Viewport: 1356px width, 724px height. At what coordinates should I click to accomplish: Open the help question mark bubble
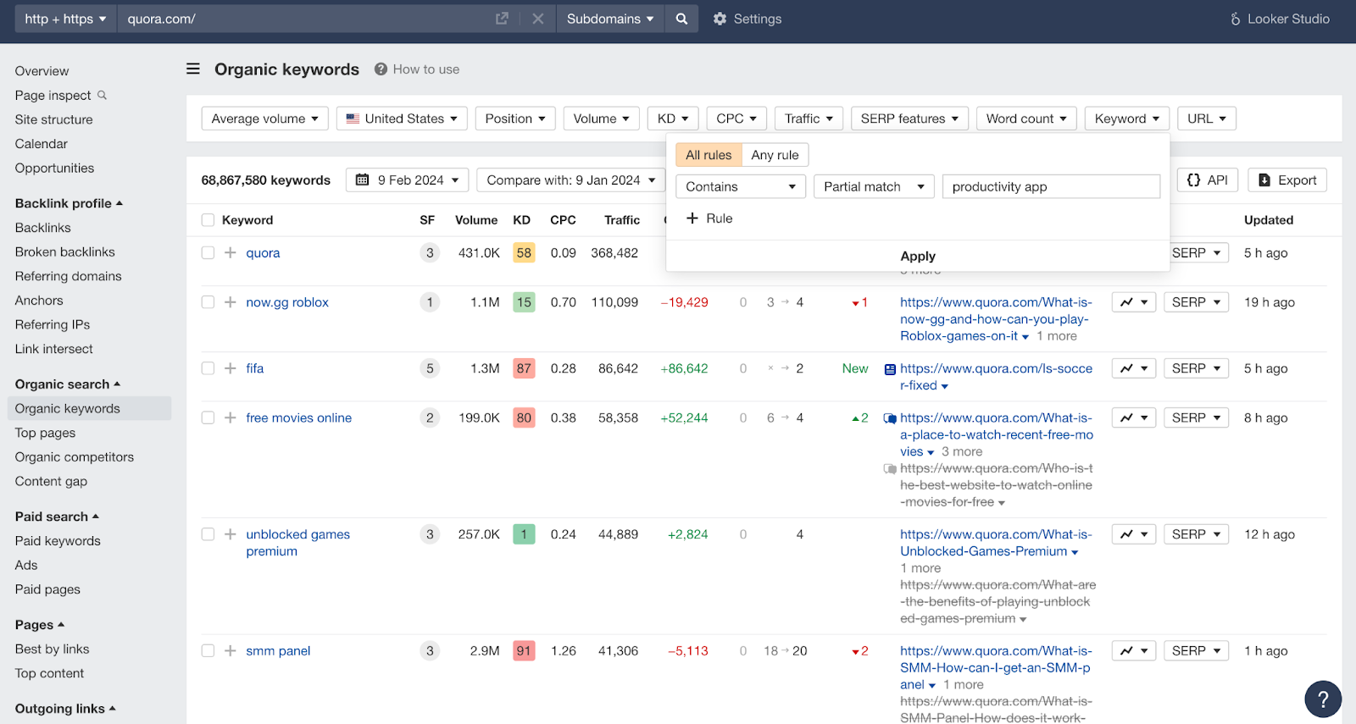1323,699
